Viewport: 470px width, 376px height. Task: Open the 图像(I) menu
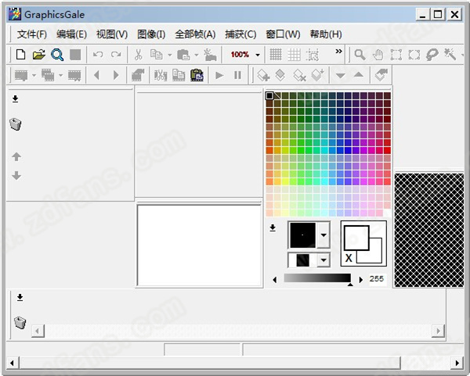pyautogui.click(x=151, y=34)
